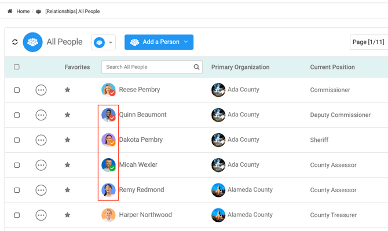Select the Deputy Commissioner position text
The width and height of the screenshot is (388, 231).
(x=341, y=115)
